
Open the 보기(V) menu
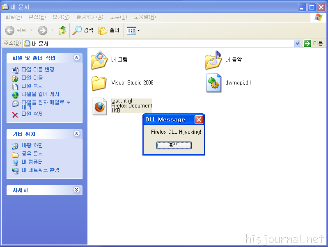click(61, 17)
